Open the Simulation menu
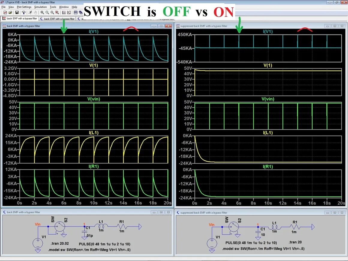348x261 pixels. (x=40, y=7)
